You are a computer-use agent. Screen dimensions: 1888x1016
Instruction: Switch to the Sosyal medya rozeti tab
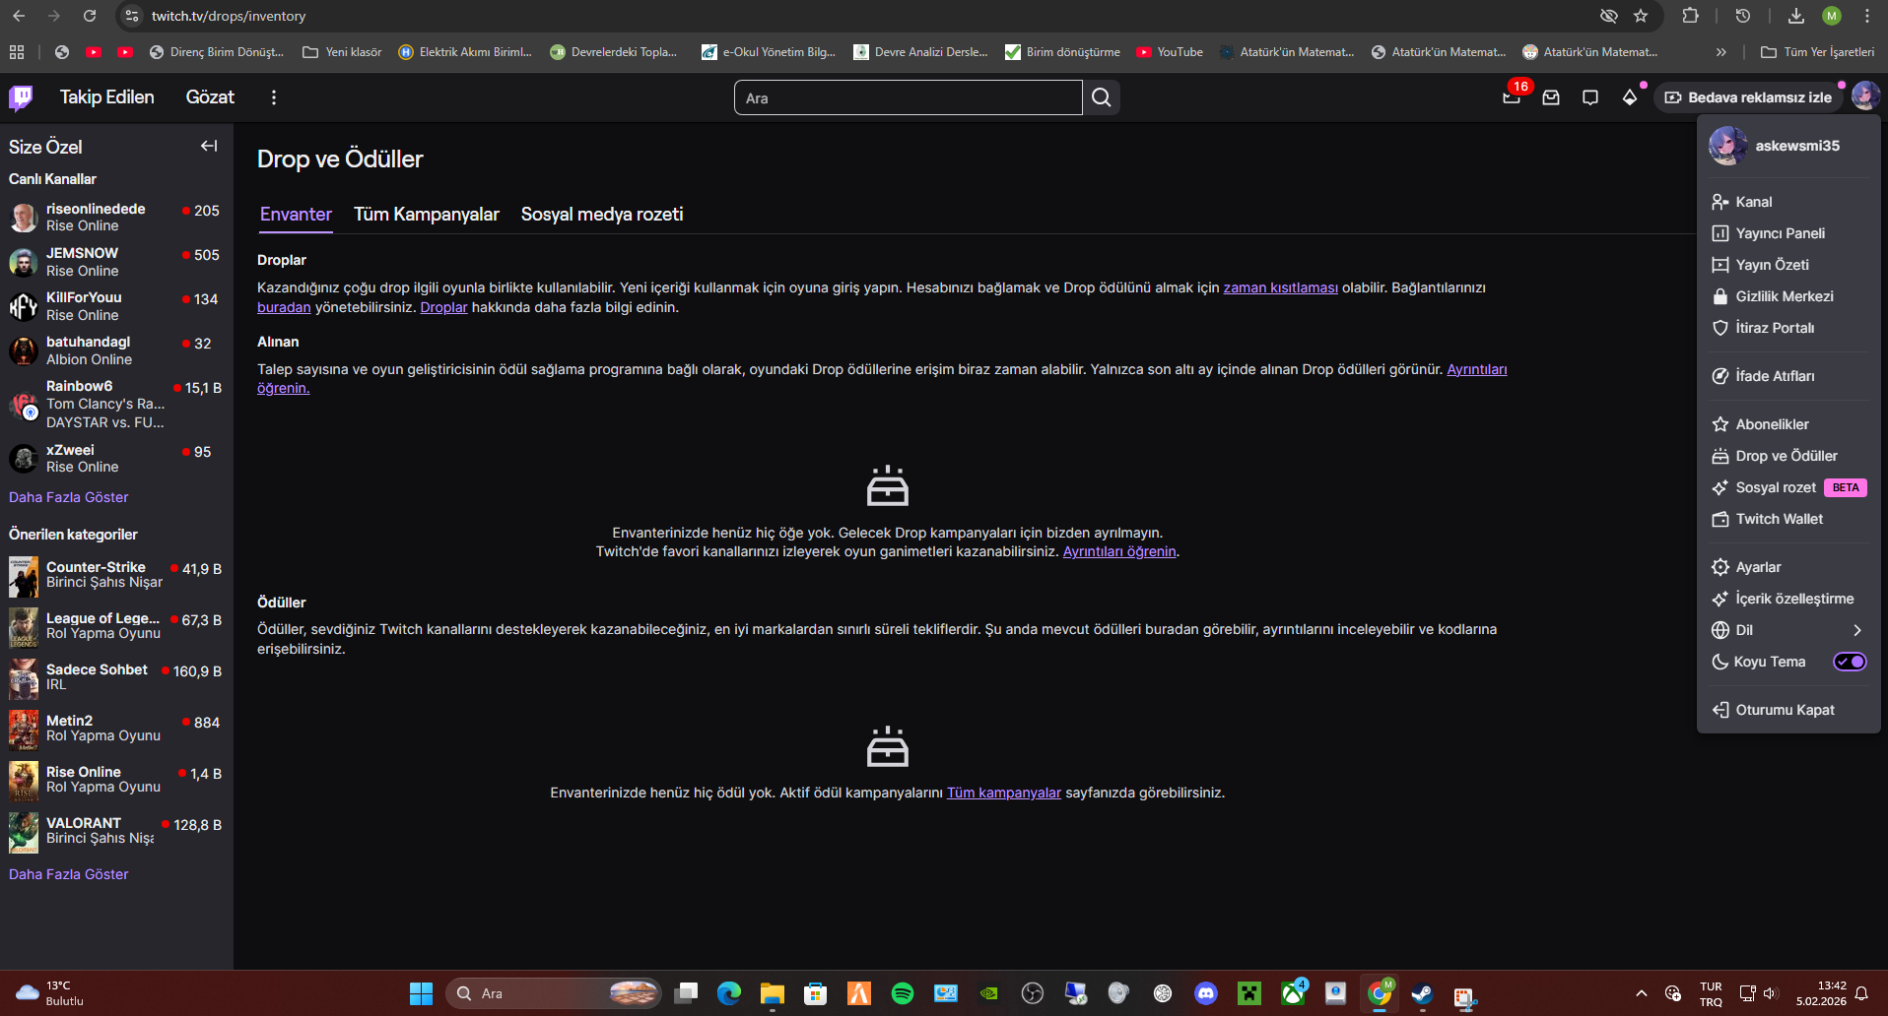[x=602, y=215]
